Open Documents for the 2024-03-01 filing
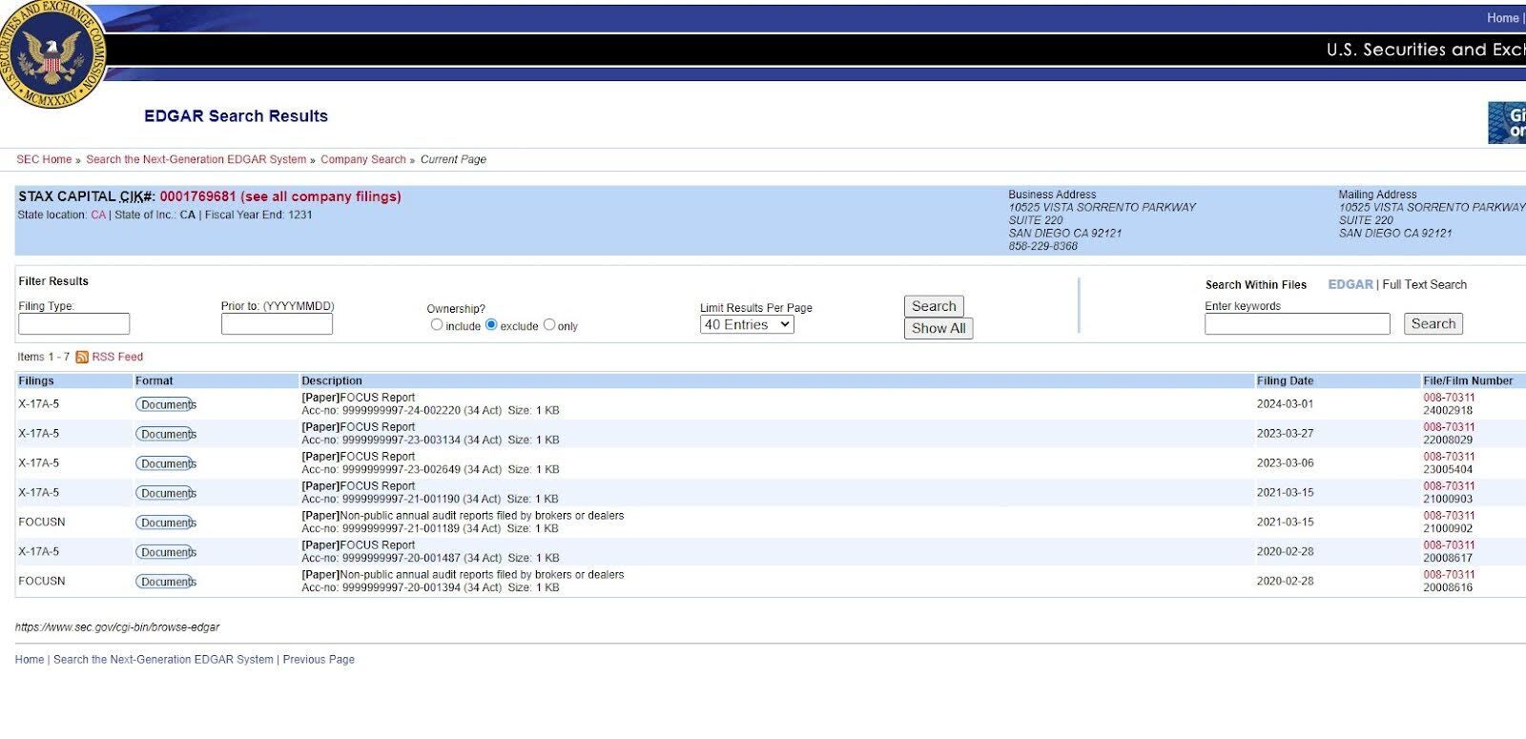The image size is (1526, 739). coord(166,404)
